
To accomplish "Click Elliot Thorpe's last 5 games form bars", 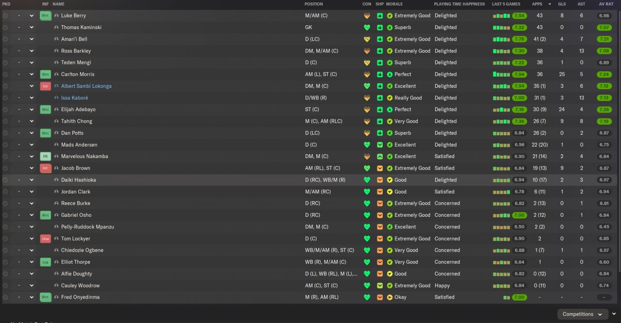I will click(x=502, y=262).
